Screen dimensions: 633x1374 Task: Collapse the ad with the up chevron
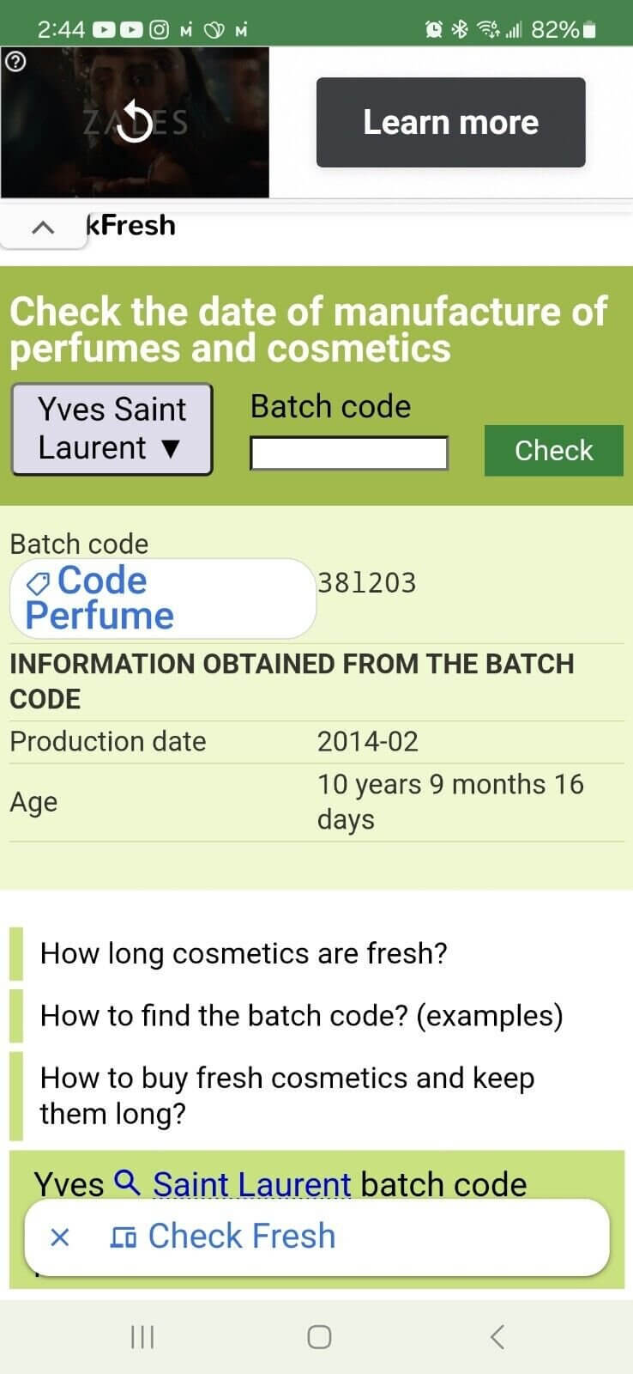click(x=43, y=228)
